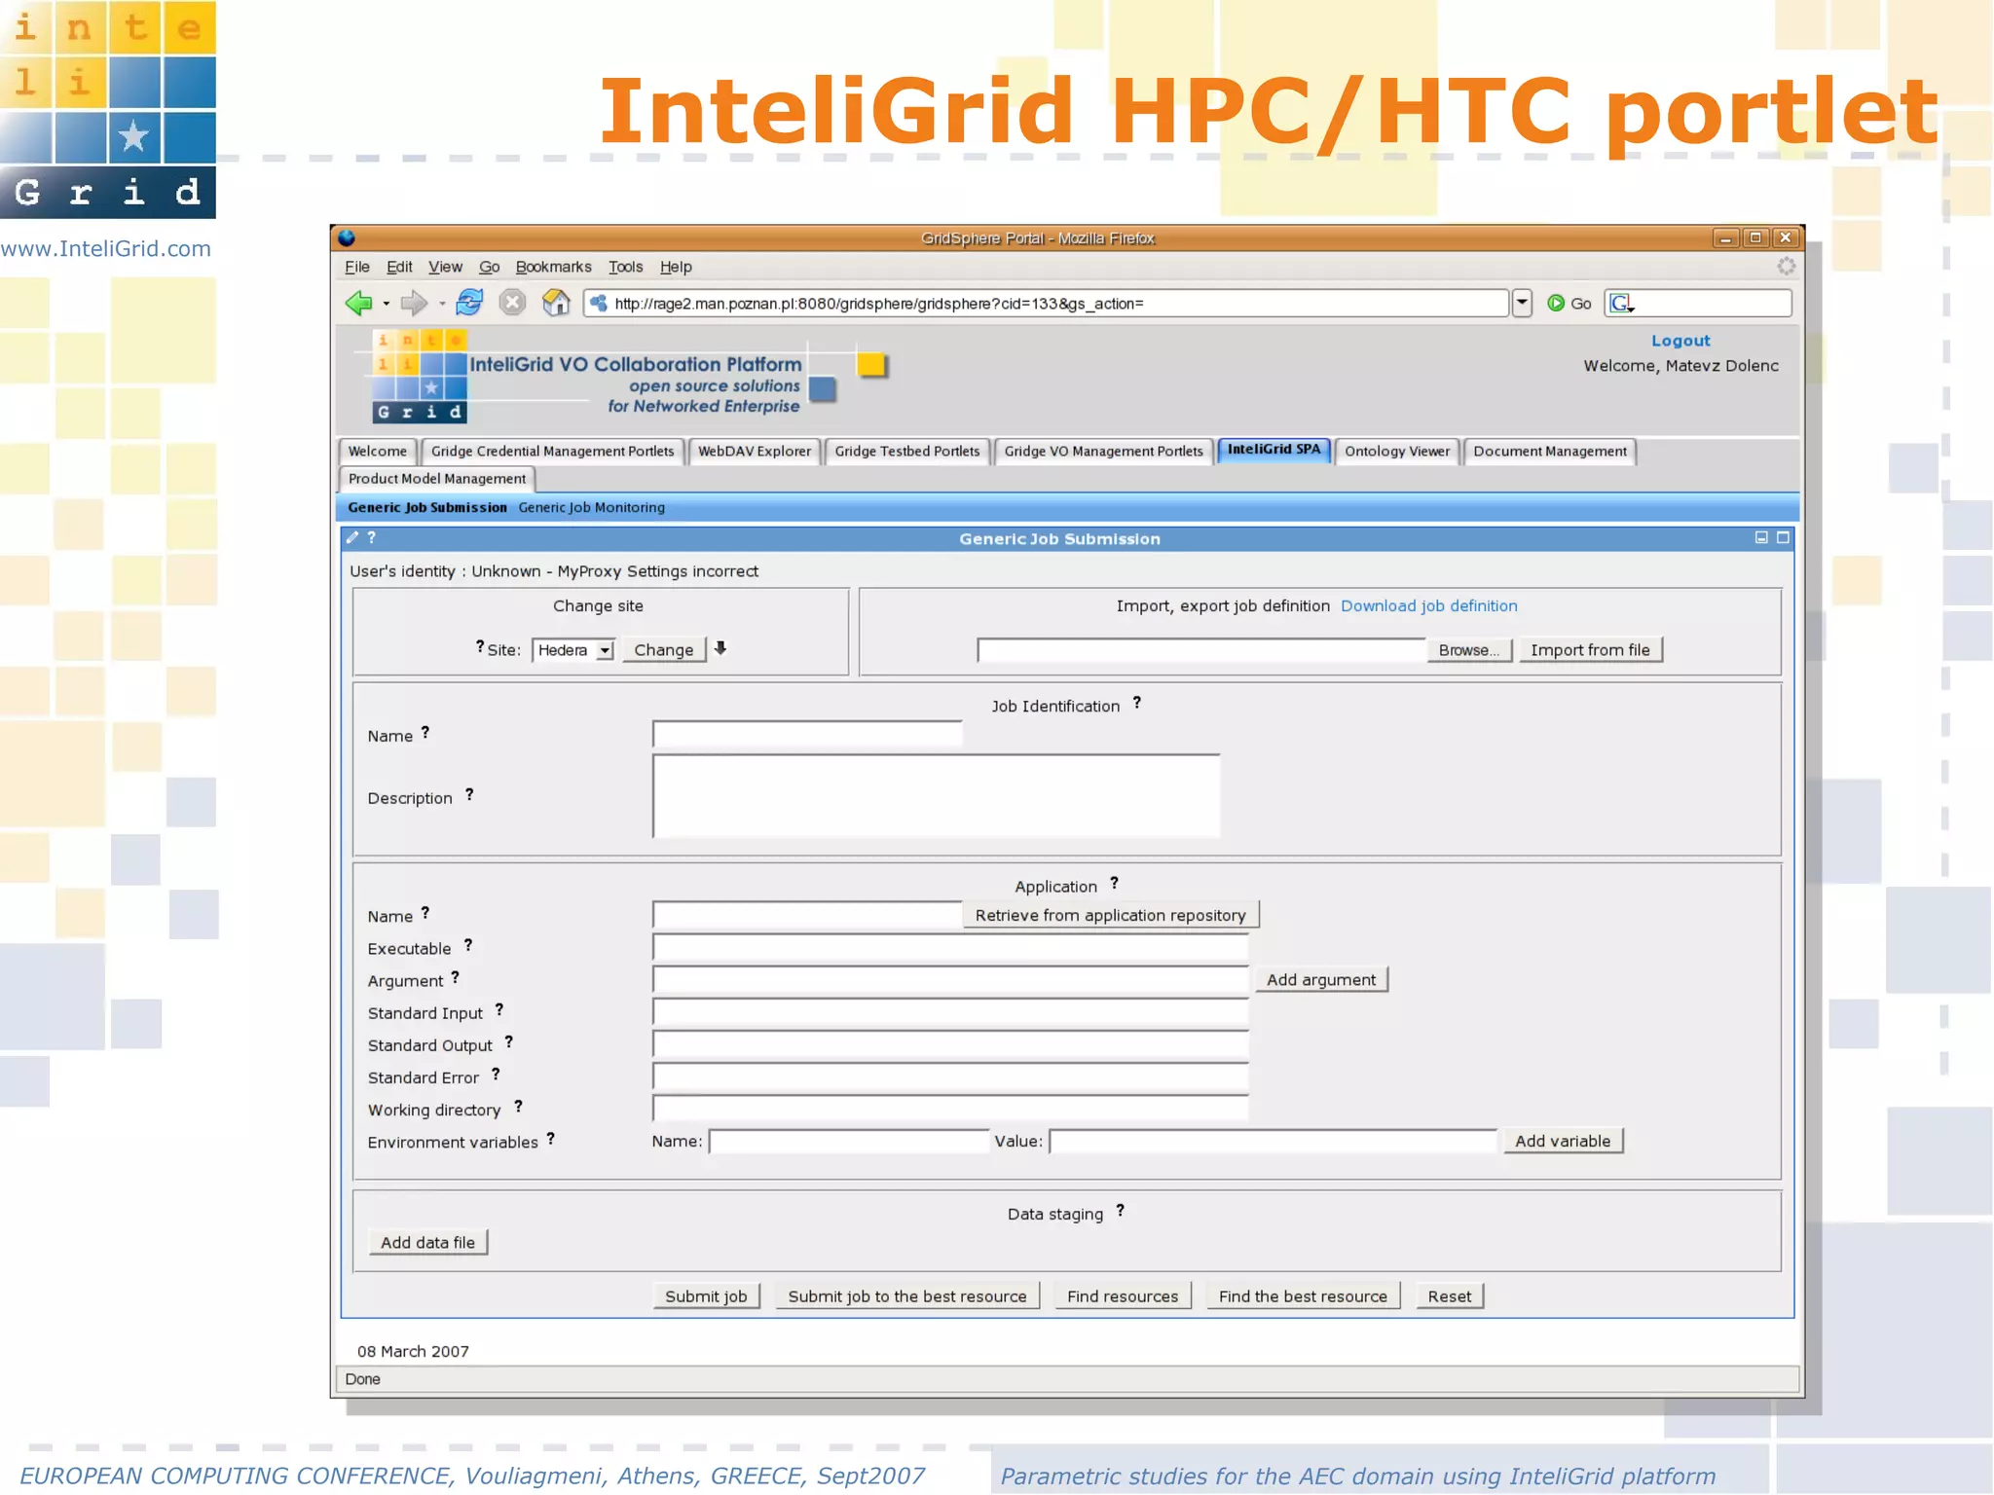The height and width of the screenshot is (1495, 1994).
Task: Switch to Product Model Management tab
Action: tap(437, 479)
